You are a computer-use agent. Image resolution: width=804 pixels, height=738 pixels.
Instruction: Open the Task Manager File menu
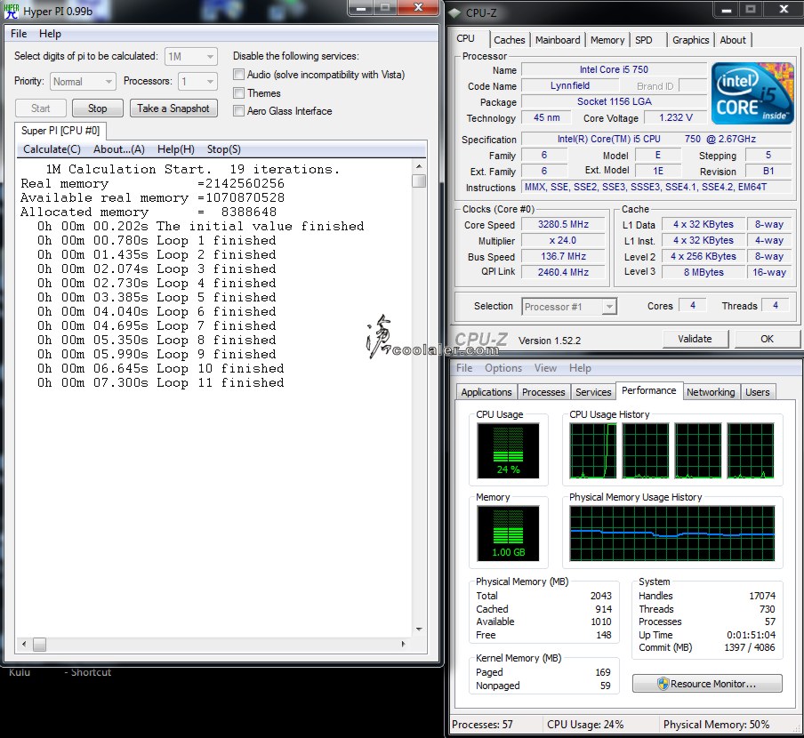464,368
